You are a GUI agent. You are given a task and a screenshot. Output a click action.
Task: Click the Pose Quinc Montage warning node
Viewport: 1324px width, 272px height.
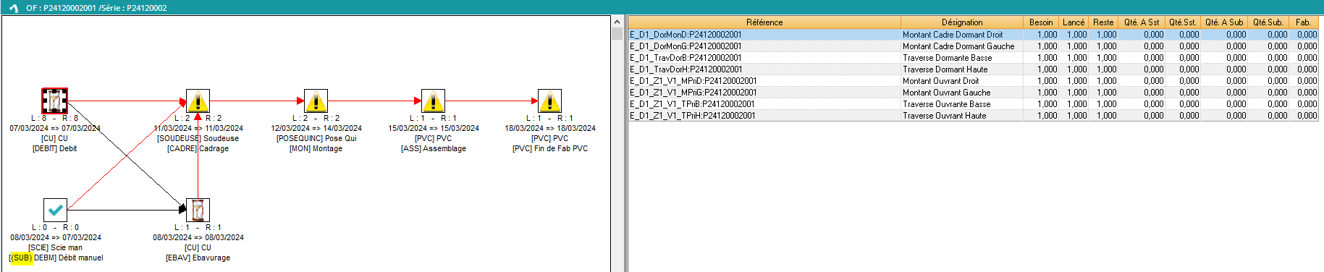(316, 101)
